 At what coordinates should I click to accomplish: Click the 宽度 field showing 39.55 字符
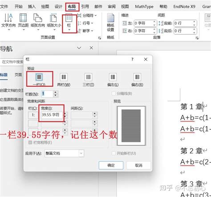[51, 115]
